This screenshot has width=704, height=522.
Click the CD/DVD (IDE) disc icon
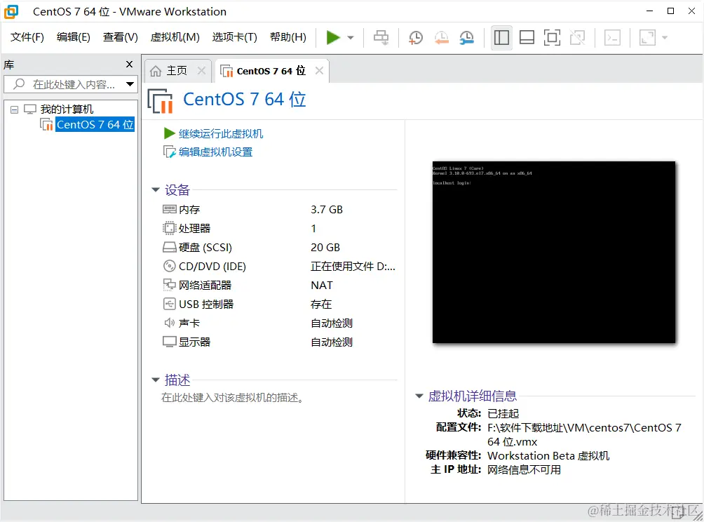tap(169, 266)
